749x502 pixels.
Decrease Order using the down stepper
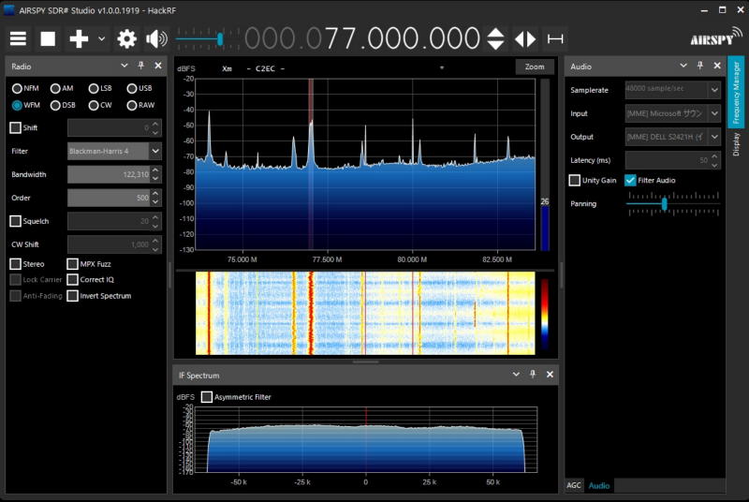pyautogui.click(x=155, y=202)
